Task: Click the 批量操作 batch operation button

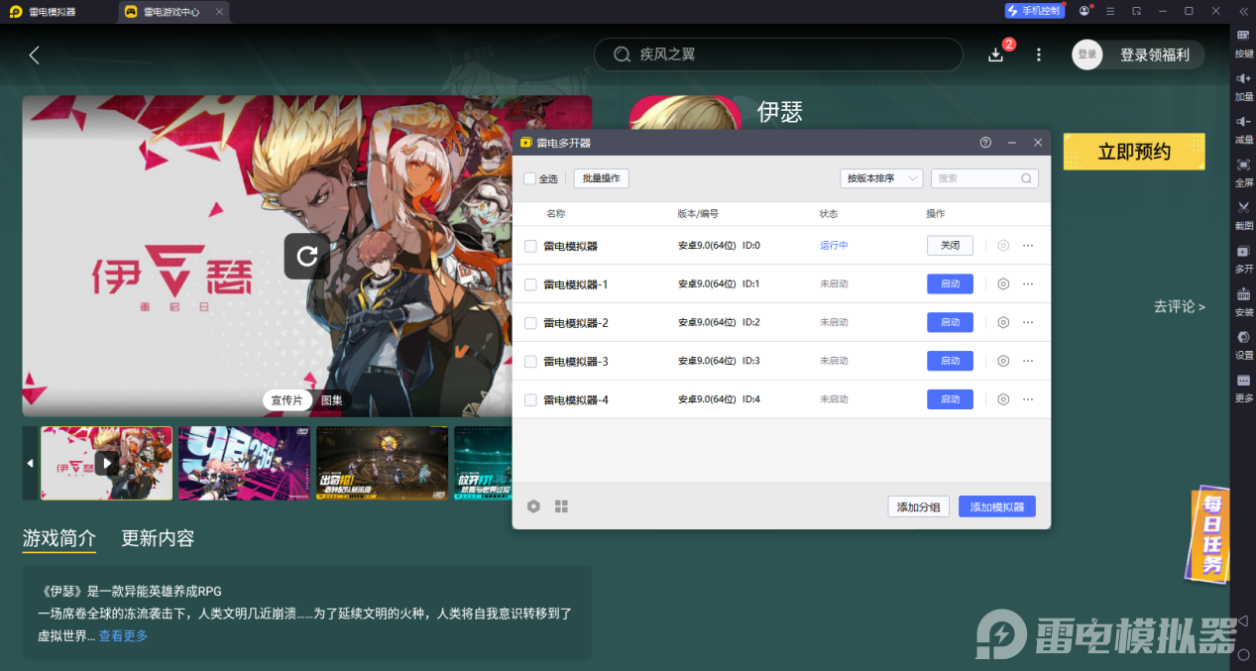Action: pyautogui.click(x=601, y=178)
